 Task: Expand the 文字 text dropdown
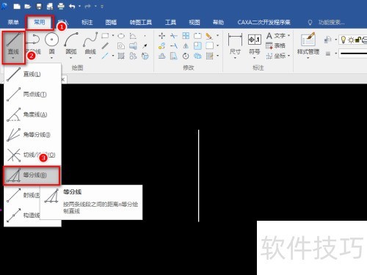pos(288,36)
